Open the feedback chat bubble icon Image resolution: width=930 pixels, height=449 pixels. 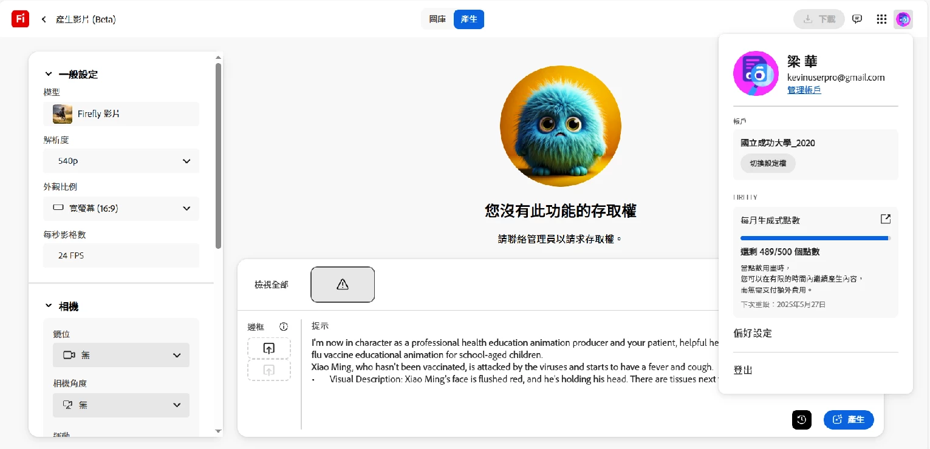(857, 19)
